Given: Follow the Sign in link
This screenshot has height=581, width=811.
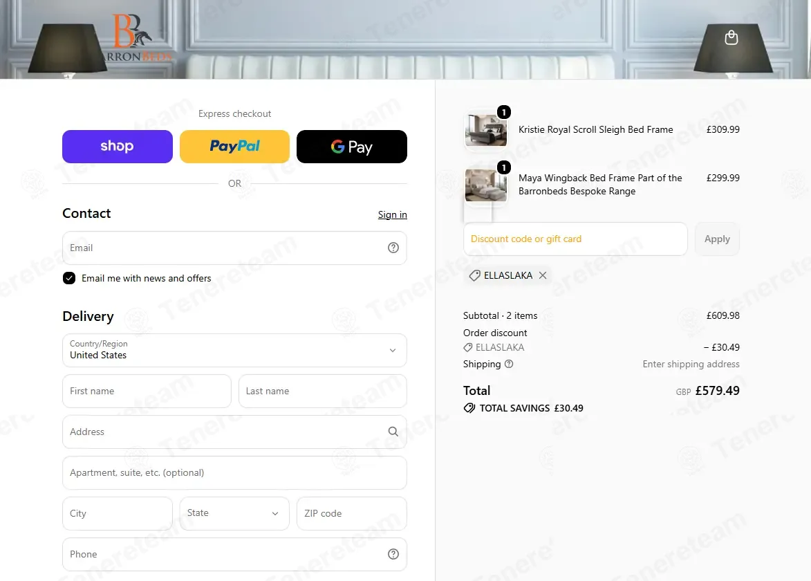Looking at the screenshot, I should click(x=392, y=214).
